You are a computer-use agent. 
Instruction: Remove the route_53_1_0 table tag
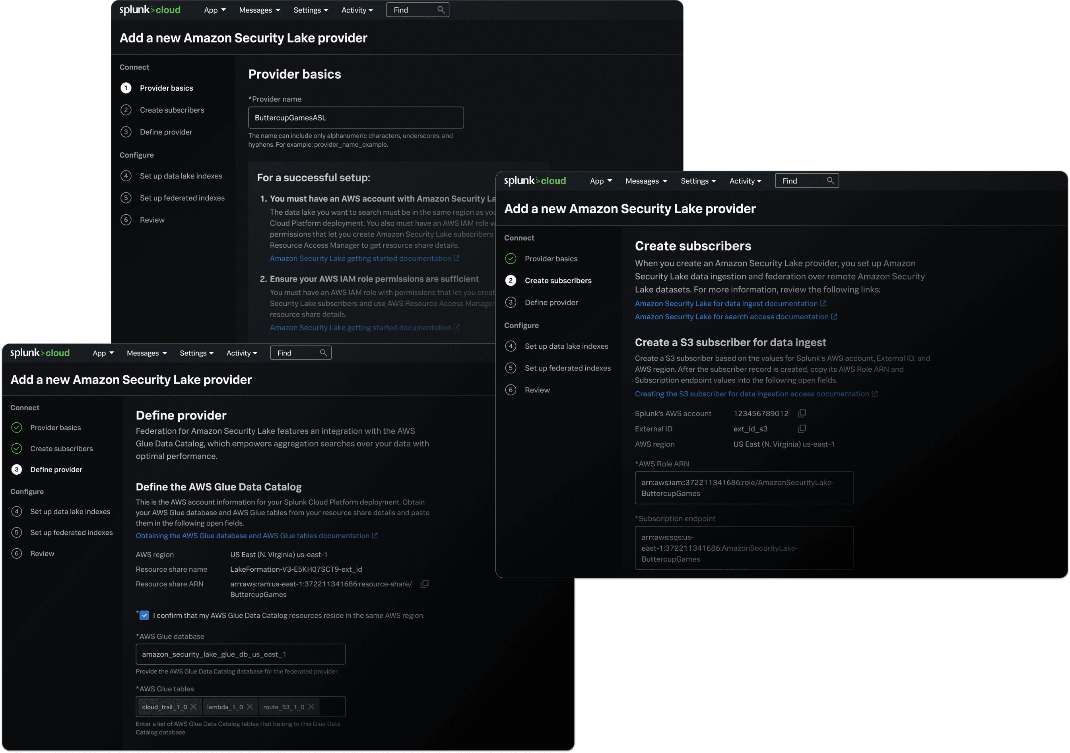[311, 707]
